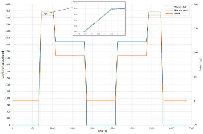This screenshot has width=203, height=134.
Task: Select the 3000 label on the Time axis
Action: point(132,128)
